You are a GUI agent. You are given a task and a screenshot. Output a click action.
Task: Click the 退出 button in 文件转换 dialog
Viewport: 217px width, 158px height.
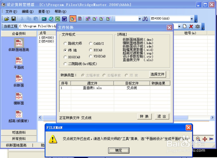[162, 116]
